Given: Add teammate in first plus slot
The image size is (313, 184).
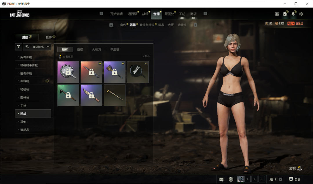Looking at the screenshot, I should click(248, 179).
